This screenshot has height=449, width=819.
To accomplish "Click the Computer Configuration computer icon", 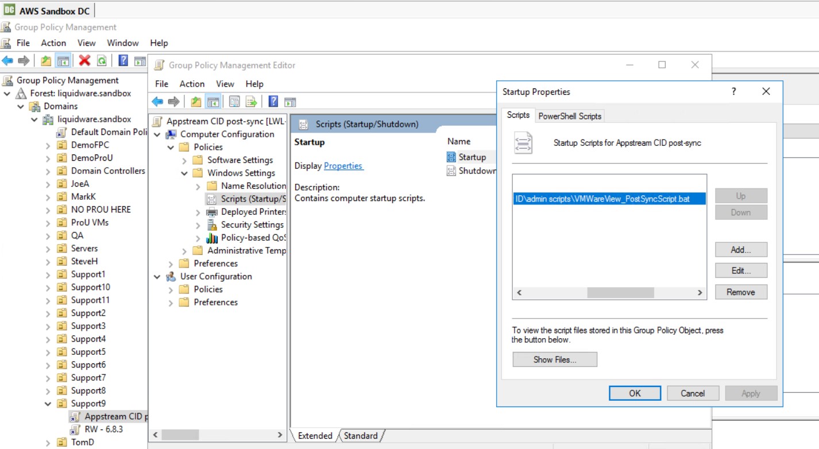I will [171, 134].
